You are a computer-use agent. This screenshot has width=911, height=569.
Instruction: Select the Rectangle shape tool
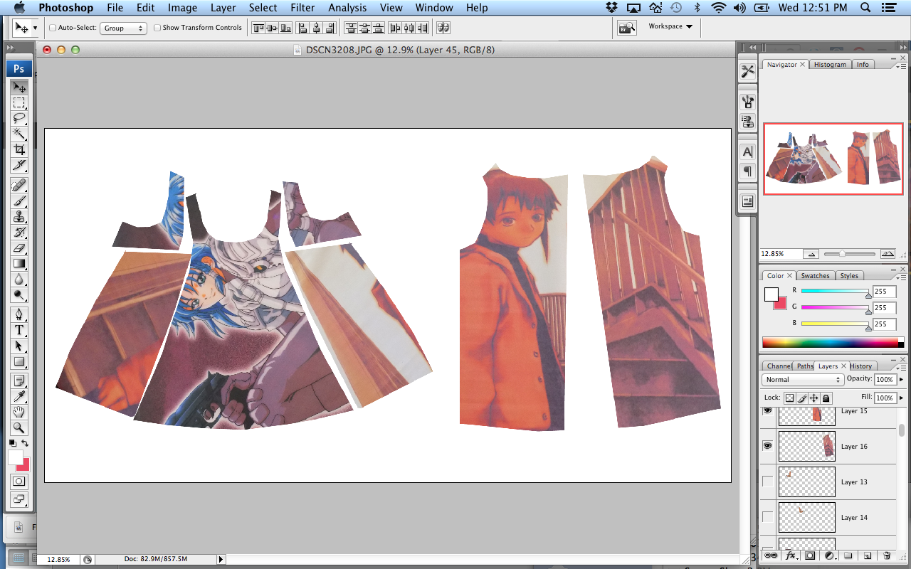pyautogui.click(x=19, y=361)
